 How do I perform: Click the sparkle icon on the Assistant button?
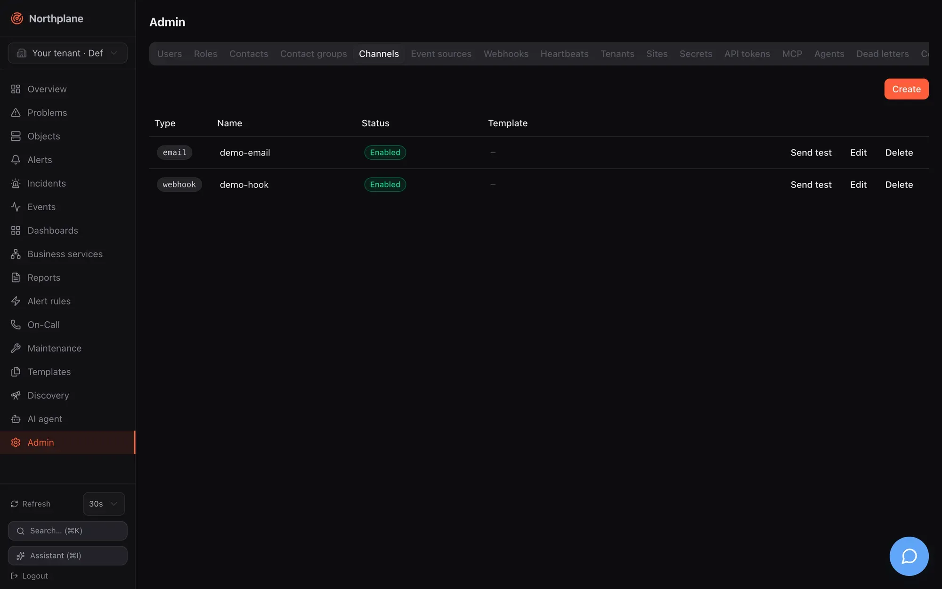(21, 556)
